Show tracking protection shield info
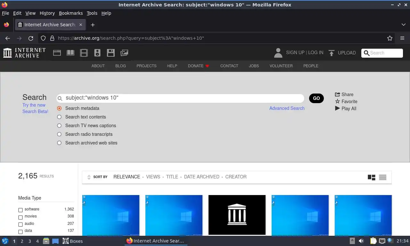410x246 pixels. pos(43,38)
